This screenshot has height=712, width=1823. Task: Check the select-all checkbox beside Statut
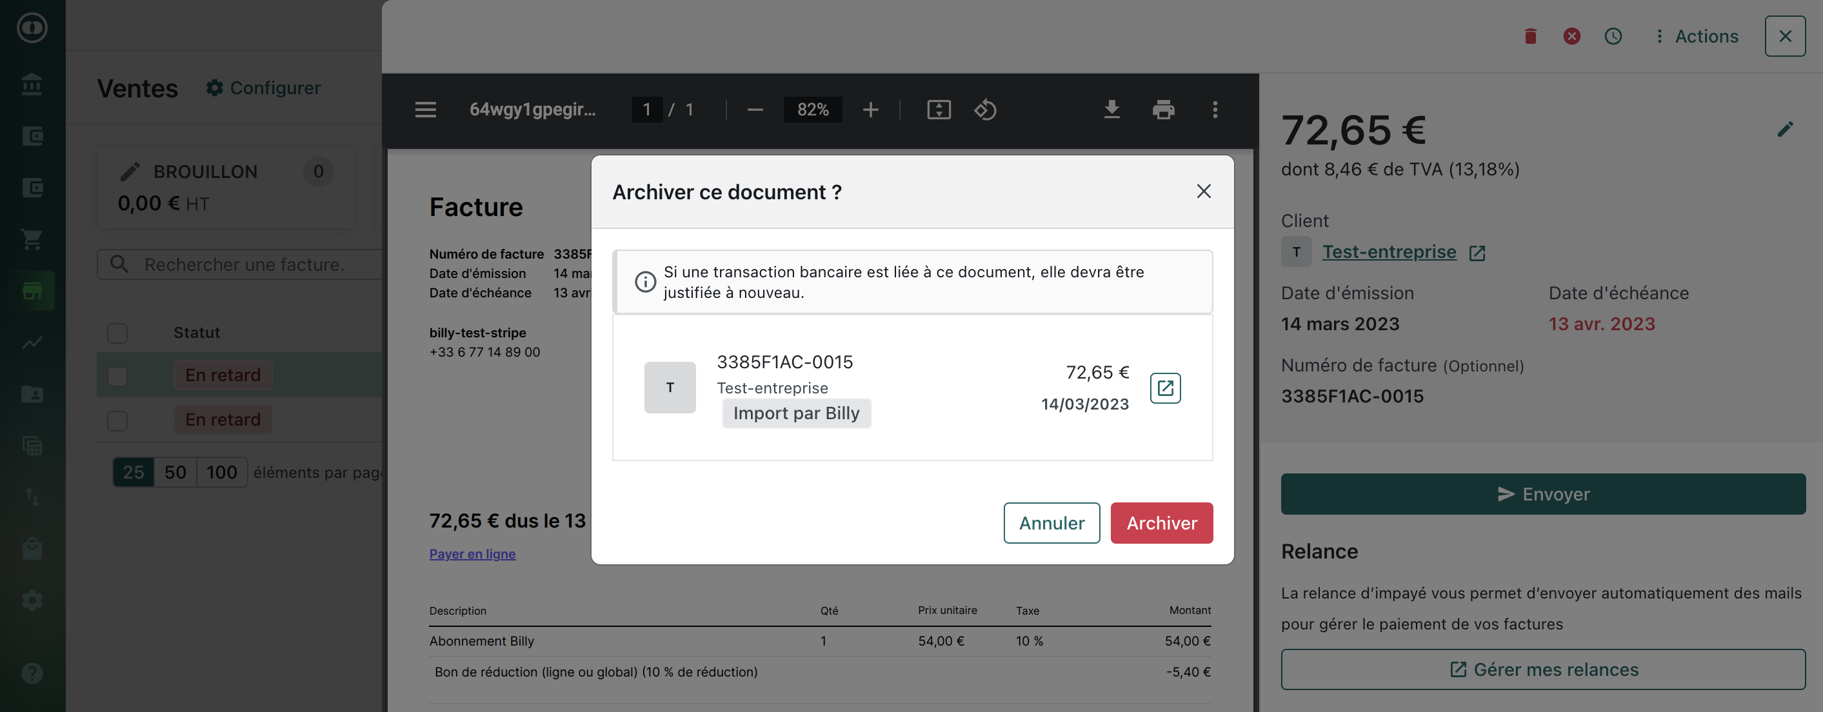pos(117,333)
